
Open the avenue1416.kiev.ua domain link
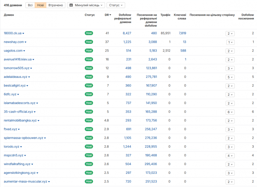coord(18,60)
